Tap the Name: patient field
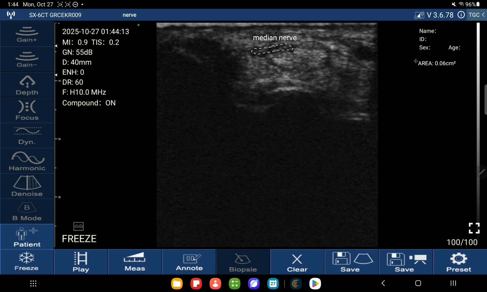 pyautogui.click(x=428, y=31)
